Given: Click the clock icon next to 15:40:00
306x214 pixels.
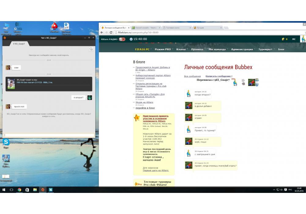Looking at the screenshot, I should (x=131, y=39).
